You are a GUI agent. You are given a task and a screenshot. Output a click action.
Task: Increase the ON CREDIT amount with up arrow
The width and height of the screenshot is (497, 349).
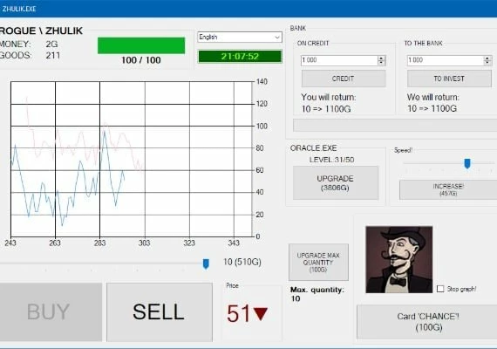381,58
